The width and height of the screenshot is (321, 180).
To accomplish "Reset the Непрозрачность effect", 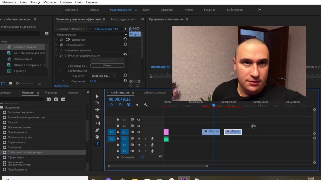I will [x=125, y=44].
